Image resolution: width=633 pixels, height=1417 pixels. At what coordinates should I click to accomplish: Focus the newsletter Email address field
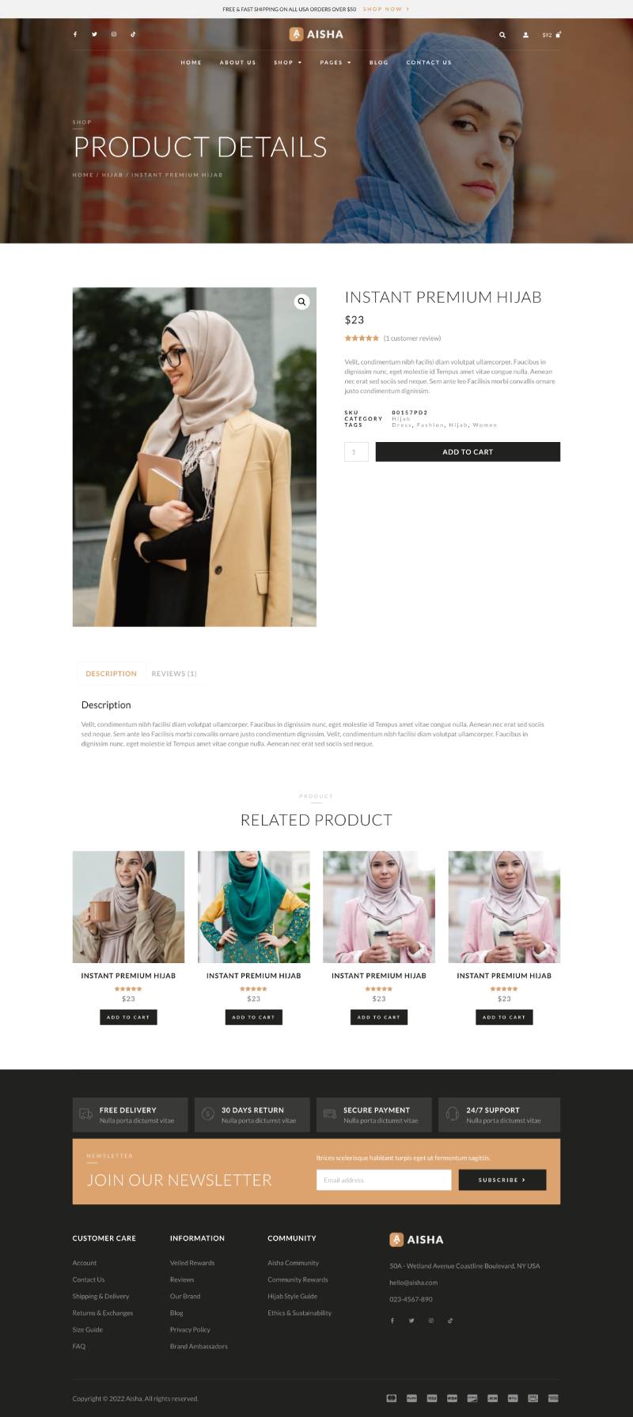click(x=384, y=1180)
